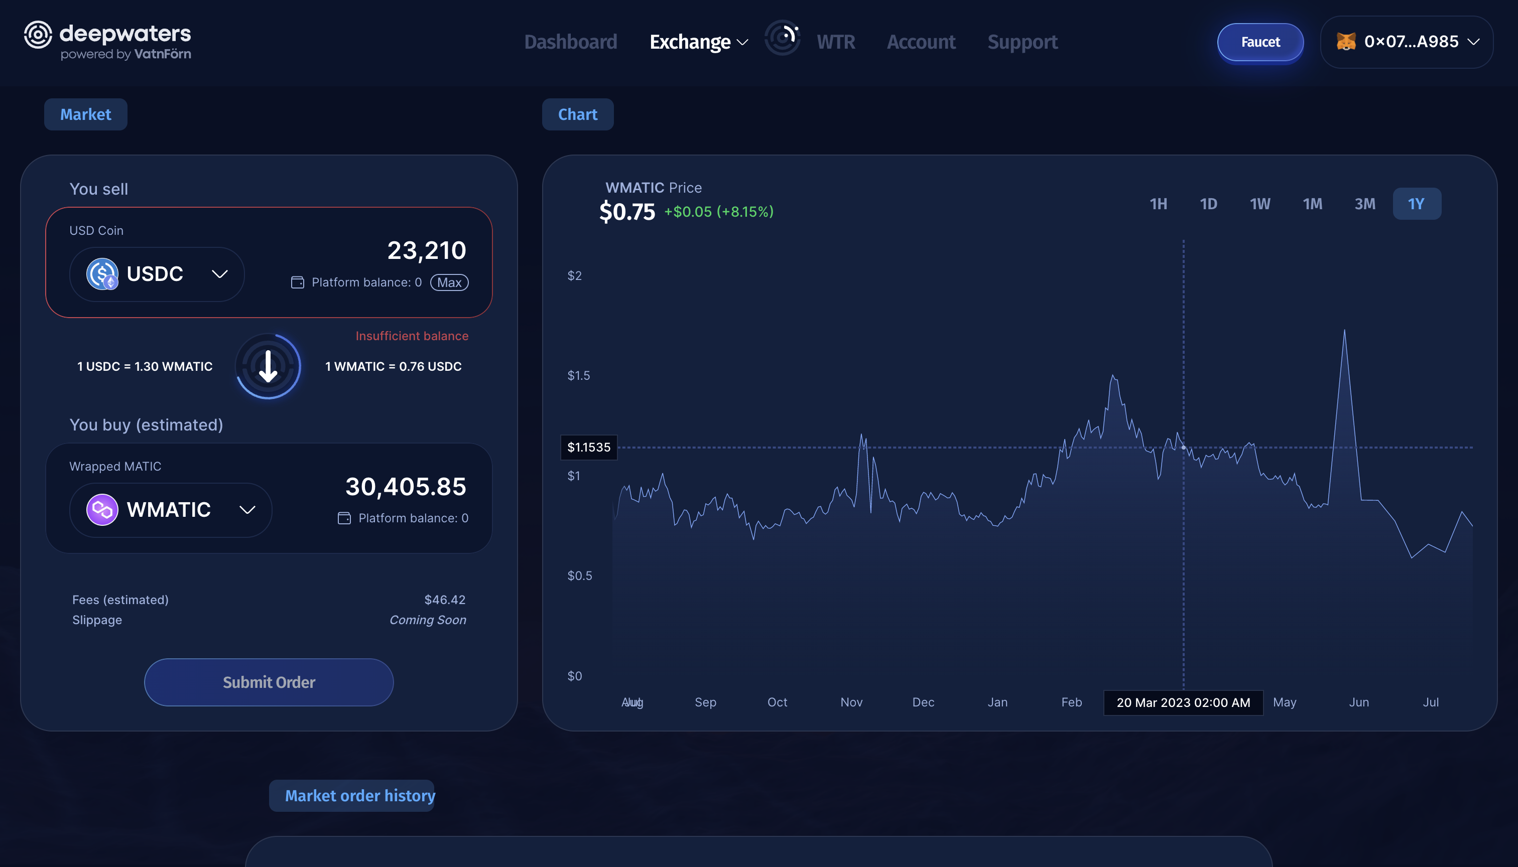Click the 1 USDC = 1.30 WMATIC rate

click(145, 366)
